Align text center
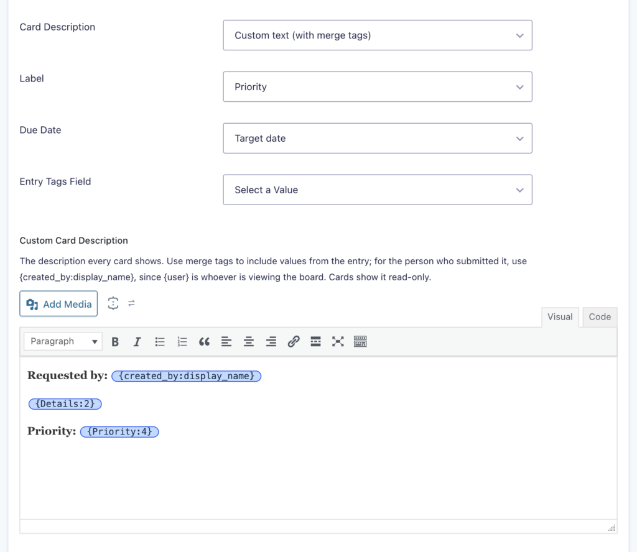 tap(249, 342)
